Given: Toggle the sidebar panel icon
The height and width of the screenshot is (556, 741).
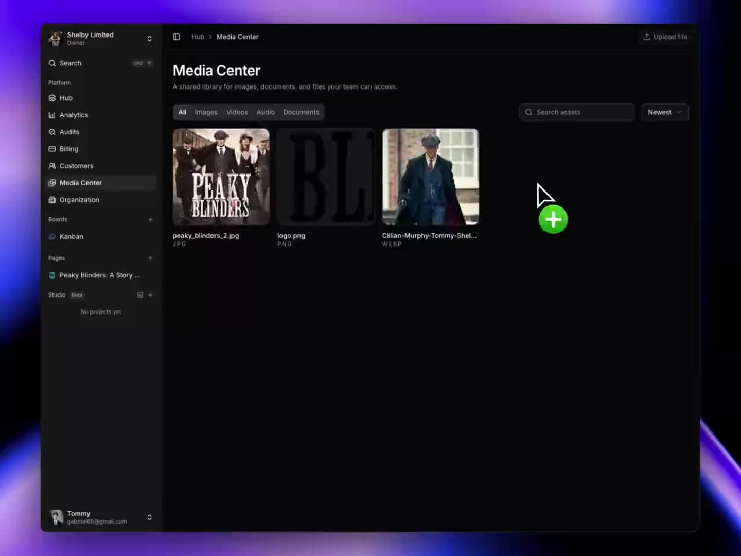Looking at the screenshot, I should [177, 37].
